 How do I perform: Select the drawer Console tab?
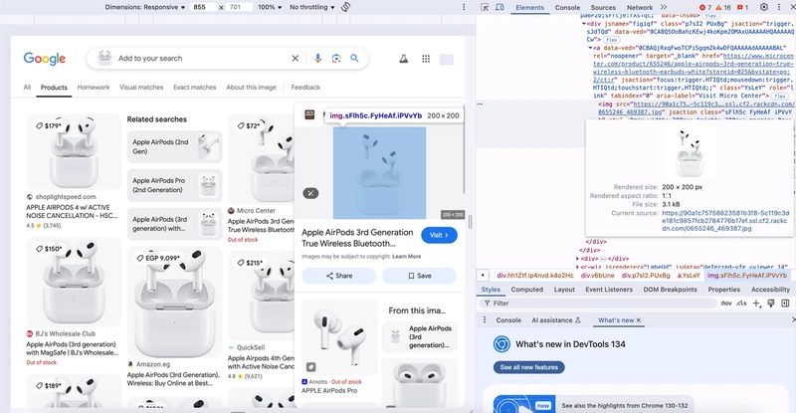(508, 320)
